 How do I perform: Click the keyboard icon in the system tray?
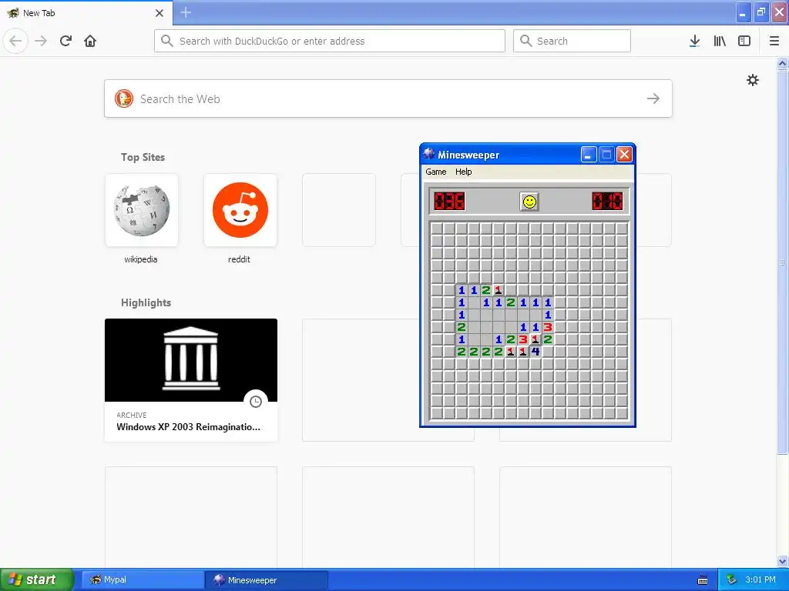click(703, 580)
